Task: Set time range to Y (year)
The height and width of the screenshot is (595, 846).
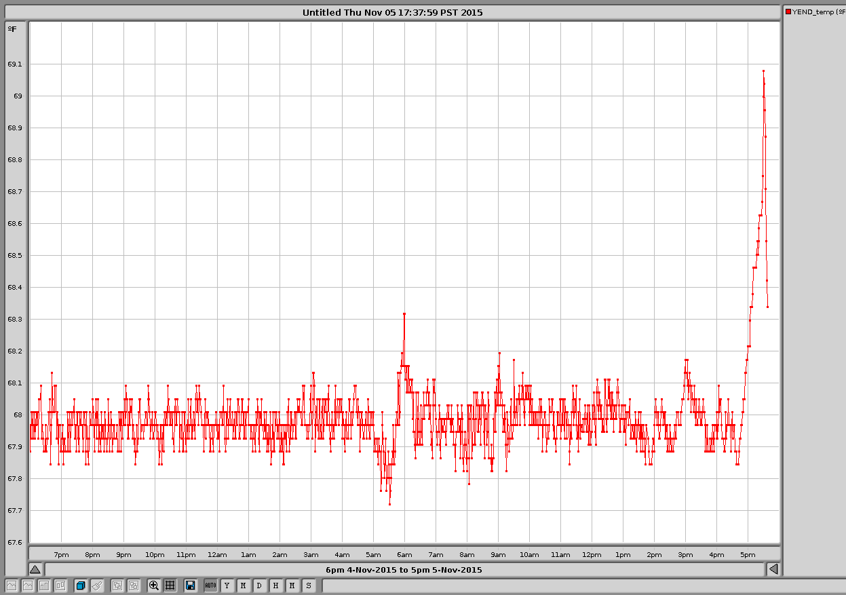Action: click(x=227, y=585)
